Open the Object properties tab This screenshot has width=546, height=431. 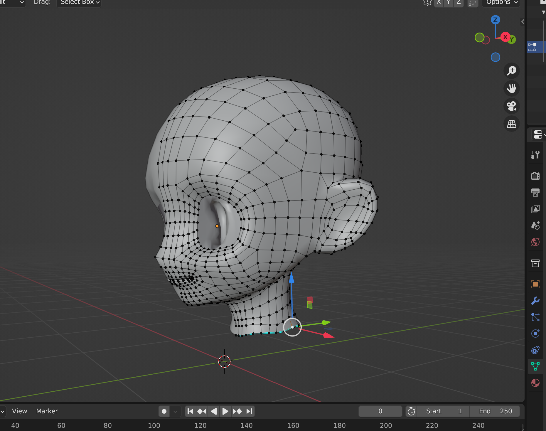pyautogui.click(x=535, y=284)
